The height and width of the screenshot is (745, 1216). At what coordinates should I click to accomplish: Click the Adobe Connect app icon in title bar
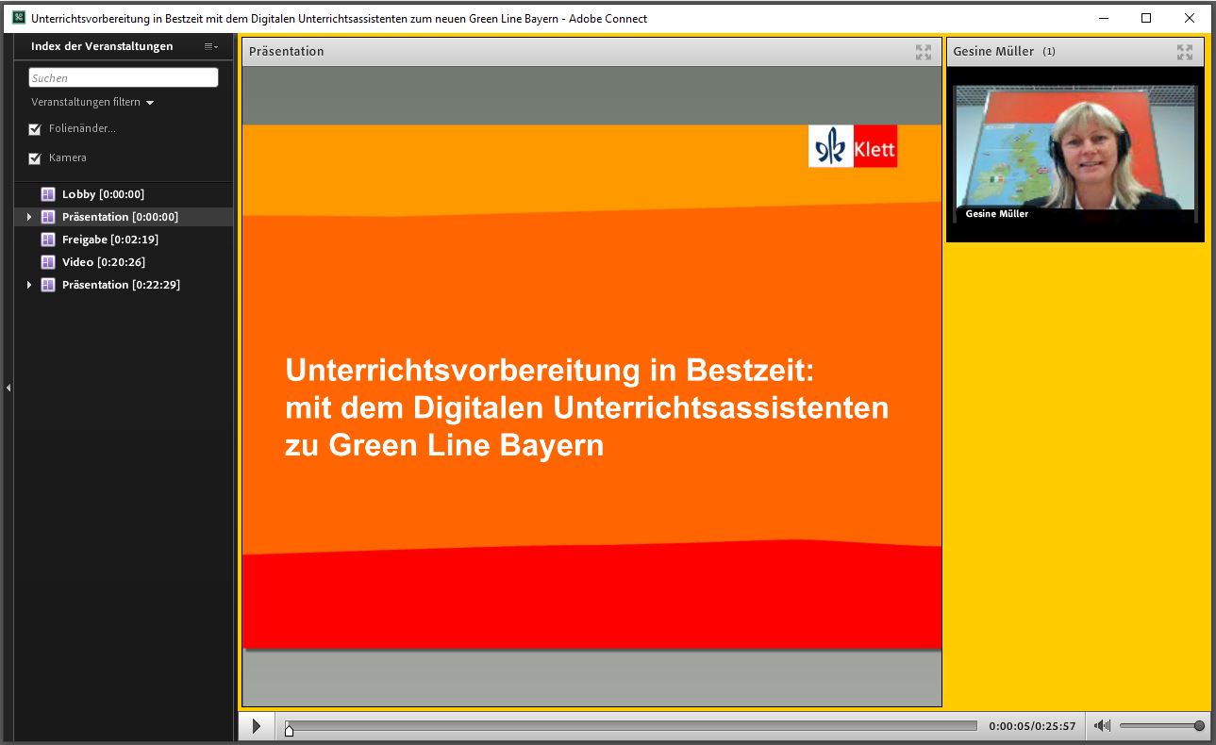(x=18, y=18)
